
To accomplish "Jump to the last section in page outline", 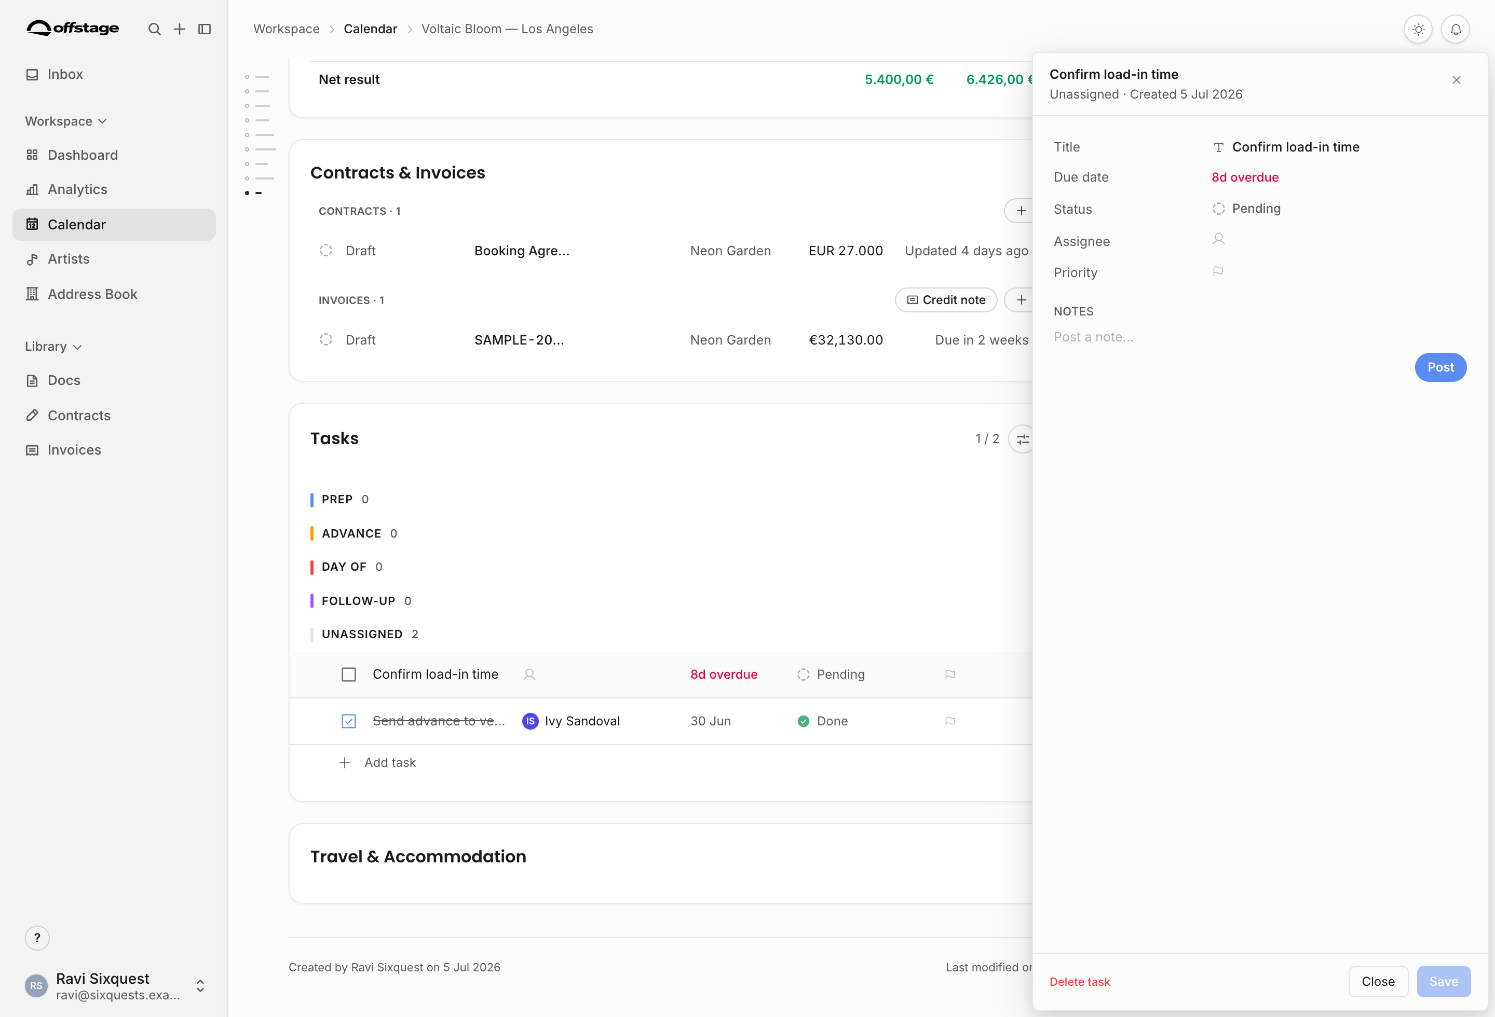I will tap(253, 193).
